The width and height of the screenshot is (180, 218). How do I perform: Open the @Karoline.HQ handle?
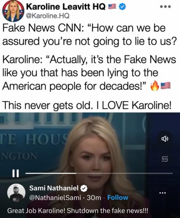click(x=48, y=16)
